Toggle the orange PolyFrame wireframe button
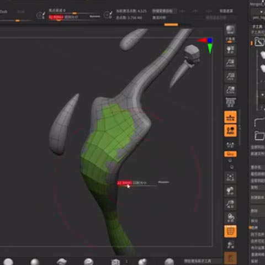The image size is (265, 265). (230, 231)
